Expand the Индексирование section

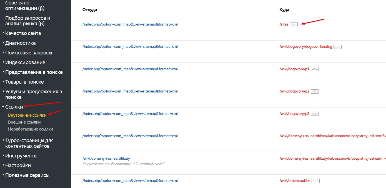click(x=25, y=62)
